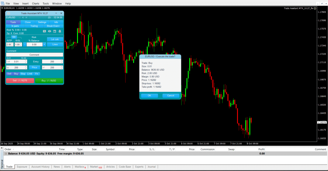Click the open folder icon beside clock
This screenshot has width=328, height=171.
point(49,18)
